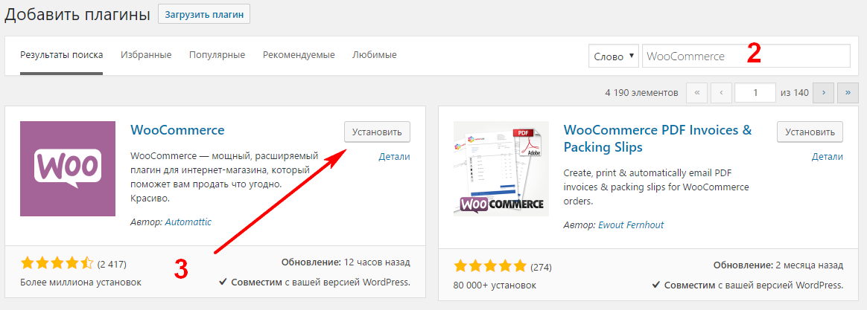
Task: Click the five-star rating of PDF Invoices
Action: coord(490,267)
